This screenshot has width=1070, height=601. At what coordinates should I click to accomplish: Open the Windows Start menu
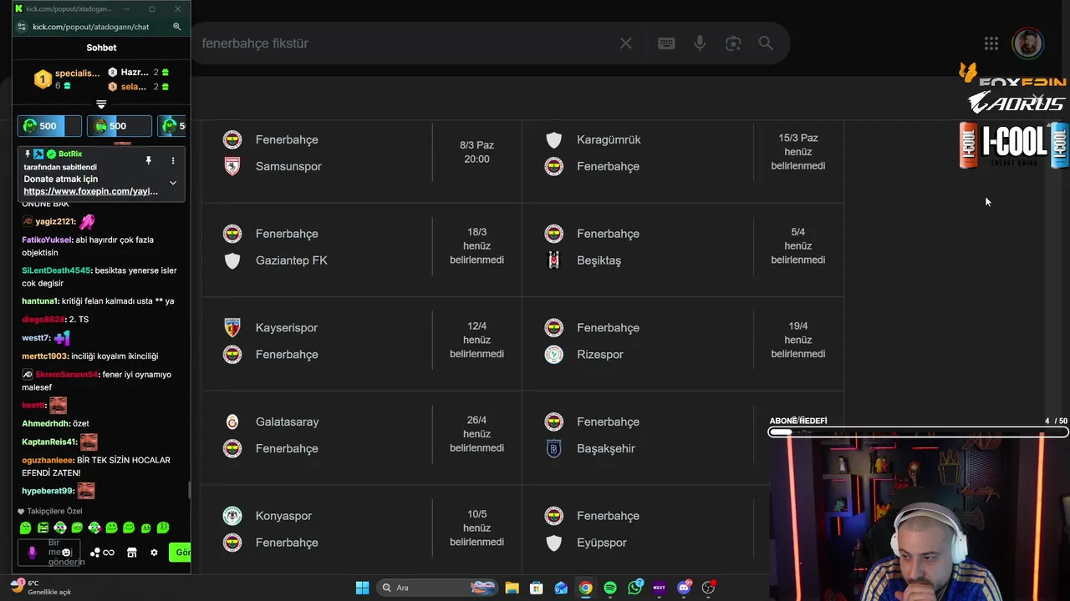click(x=362, y=588)
